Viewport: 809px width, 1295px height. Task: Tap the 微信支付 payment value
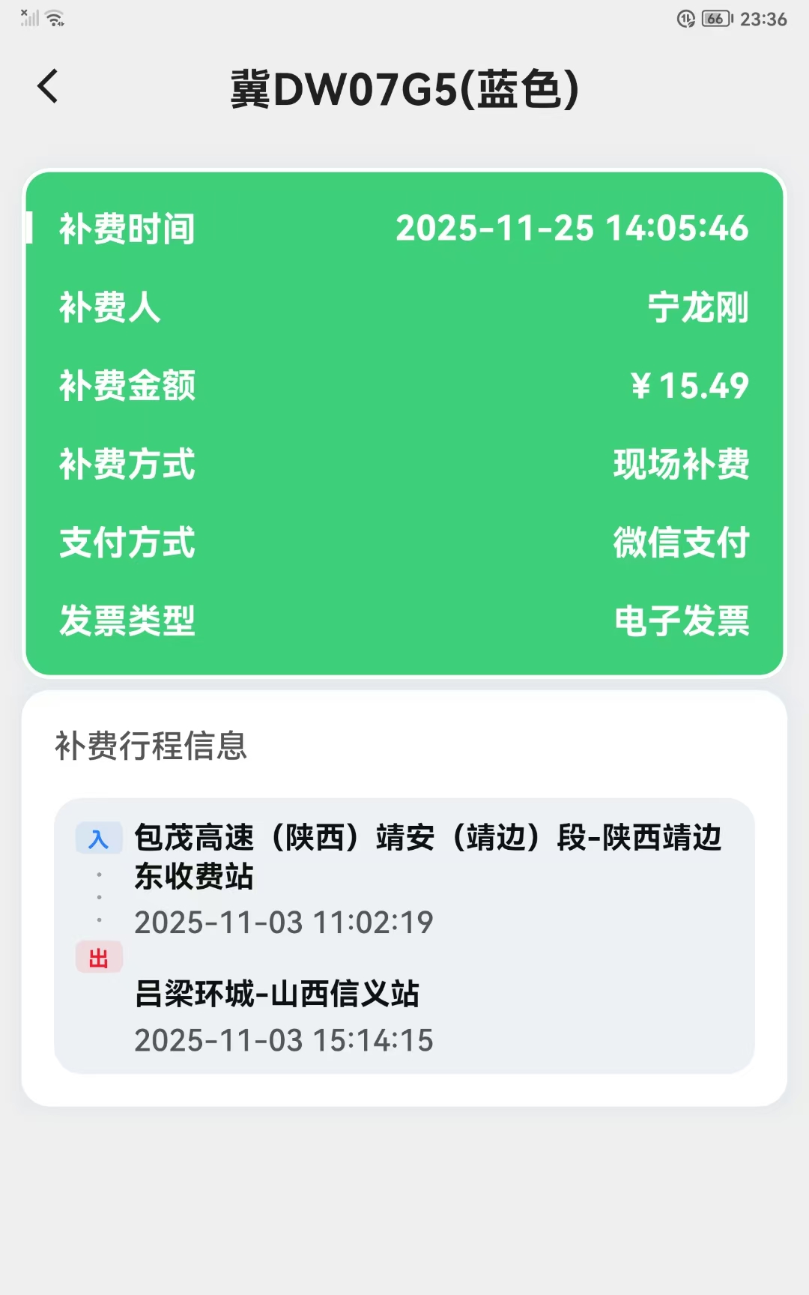tap(681, 543)
